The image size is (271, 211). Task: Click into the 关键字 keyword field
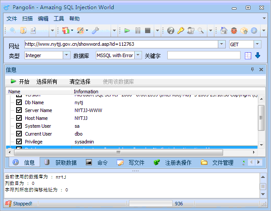pyautogui.click(x=204, y=55)
